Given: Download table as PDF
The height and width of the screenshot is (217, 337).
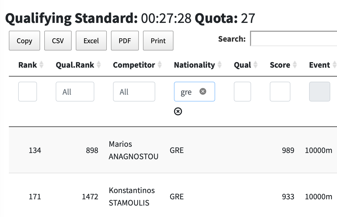Looking at the screenshot, I should pos(125,41).
